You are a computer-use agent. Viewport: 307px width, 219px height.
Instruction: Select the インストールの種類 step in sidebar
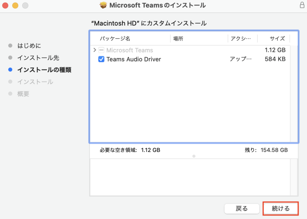(x=44, y=70)
